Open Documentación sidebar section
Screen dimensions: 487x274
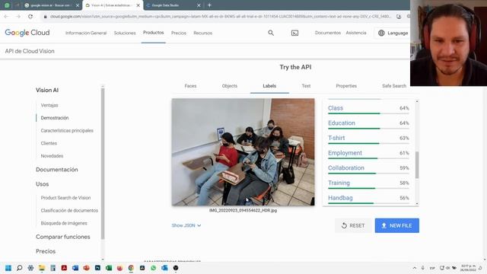57,170
